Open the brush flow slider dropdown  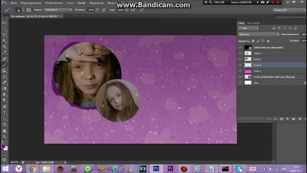[127, 10]
